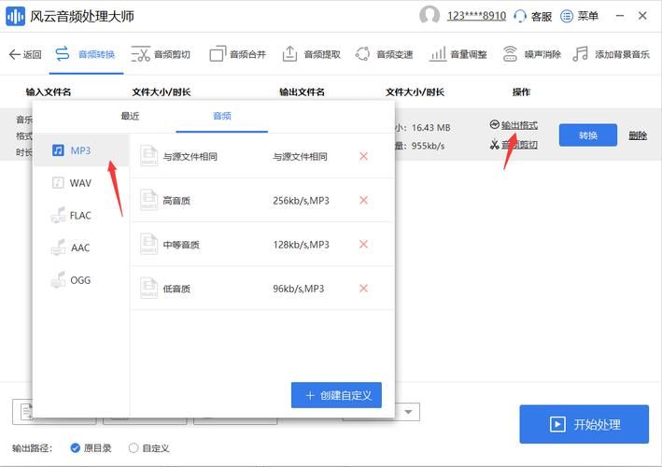Image resolution: width=662 pixels, height=467 pixels.
Task: Select AAC format in the sidebar
Action: tap(80, 248)
